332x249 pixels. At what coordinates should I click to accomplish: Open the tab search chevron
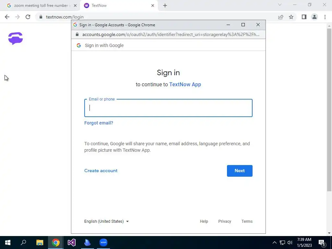click(x=280, y=5)
